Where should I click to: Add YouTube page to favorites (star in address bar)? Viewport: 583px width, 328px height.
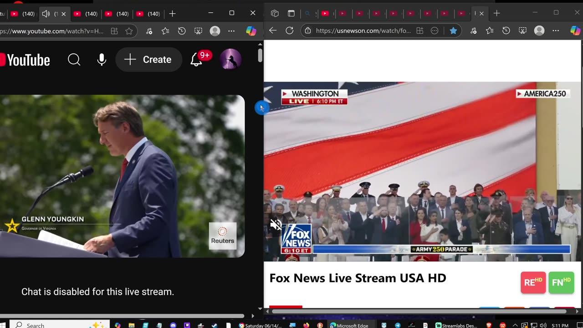coord(129,31)
